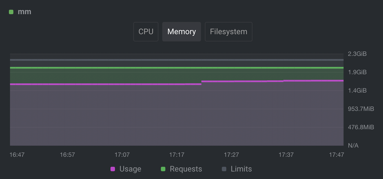Toggle the Usage legend color indicator
Image resolution: width=383 pixels, height=179 pixels.
tap(112, 169)
